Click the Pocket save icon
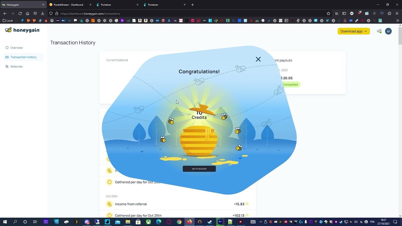Image resolution: width=402 pixels, height=226 pixels. (35, 13)
